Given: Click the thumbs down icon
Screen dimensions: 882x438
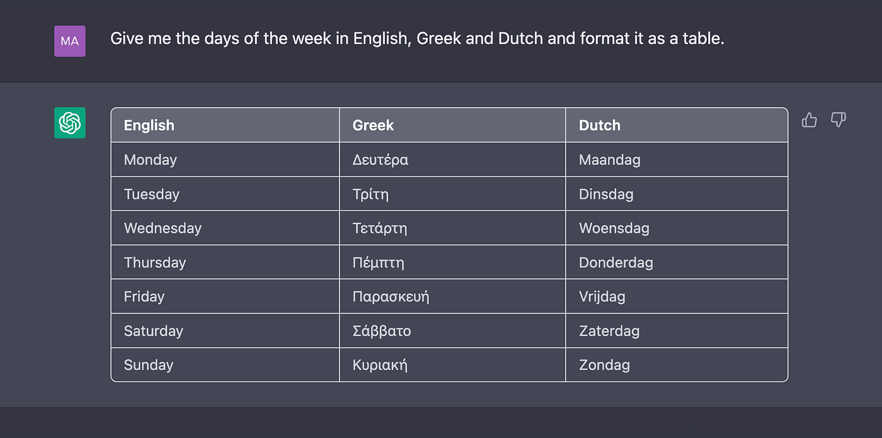Looking at the screenshot, I should click(x=838, y=120).
